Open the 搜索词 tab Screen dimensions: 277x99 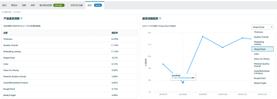[14, 5]
